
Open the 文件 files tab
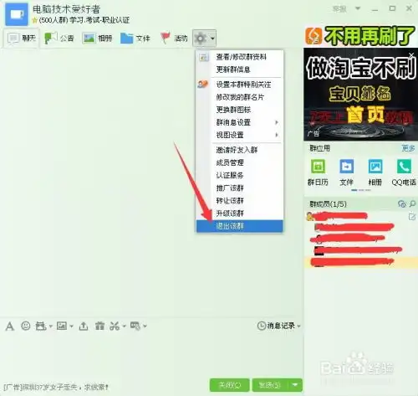135,38
